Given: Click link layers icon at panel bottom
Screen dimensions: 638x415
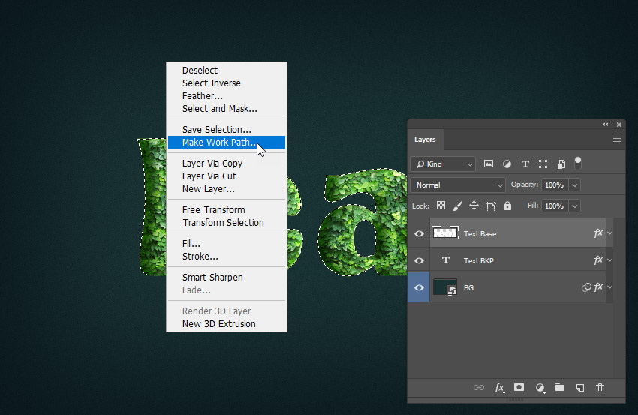Looking at the screenshot, I should point(479,388).
